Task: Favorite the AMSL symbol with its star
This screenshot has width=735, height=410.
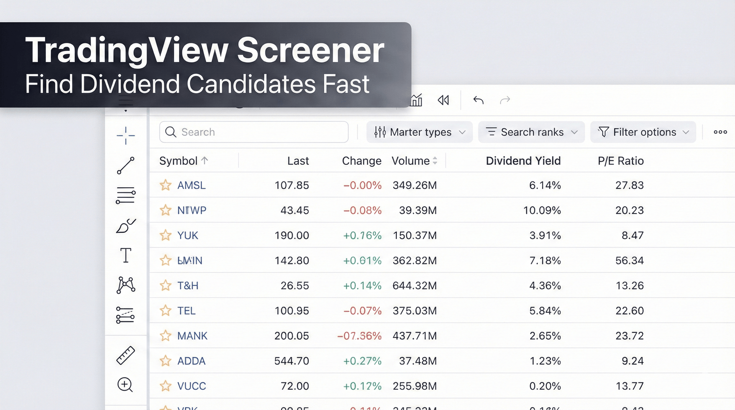Action: tap(165, 185)
